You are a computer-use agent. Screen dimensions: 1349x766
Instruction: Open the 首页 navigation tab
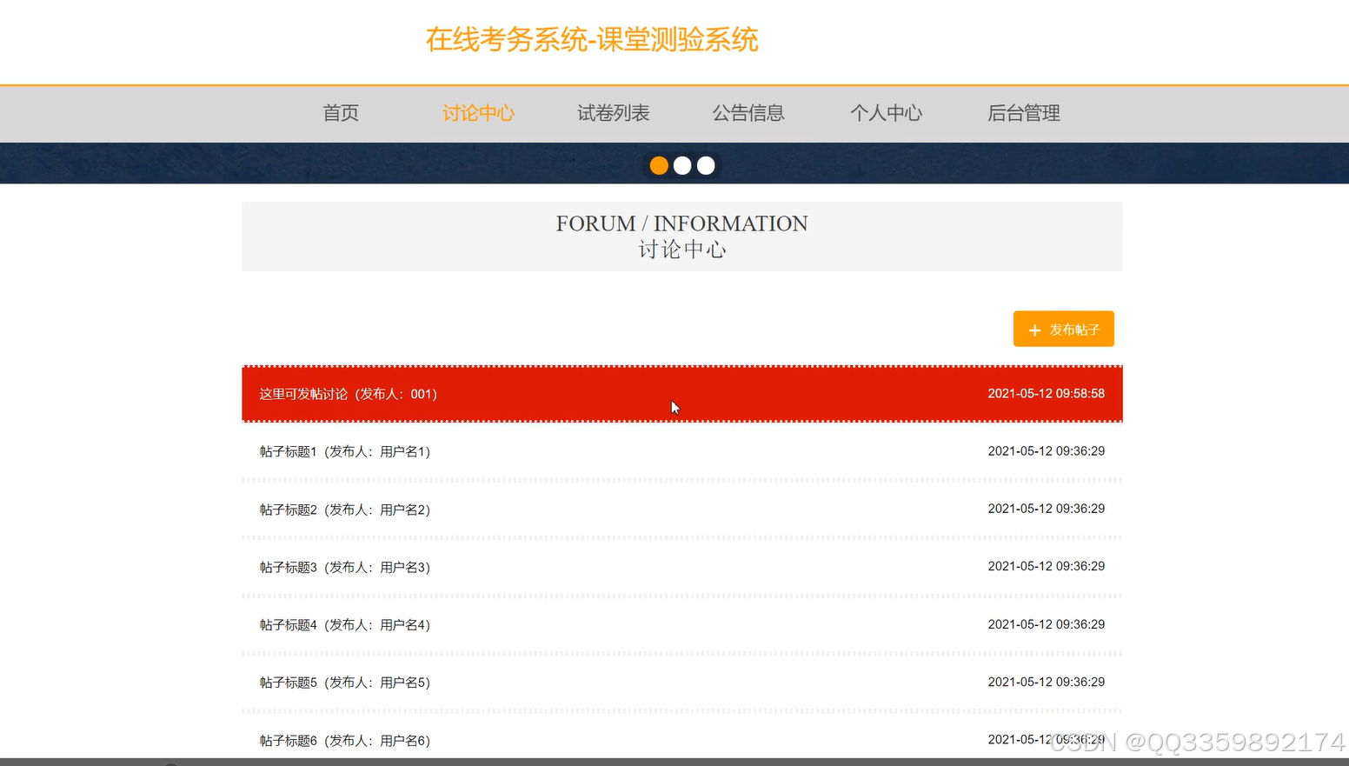[x=341, y=113]
